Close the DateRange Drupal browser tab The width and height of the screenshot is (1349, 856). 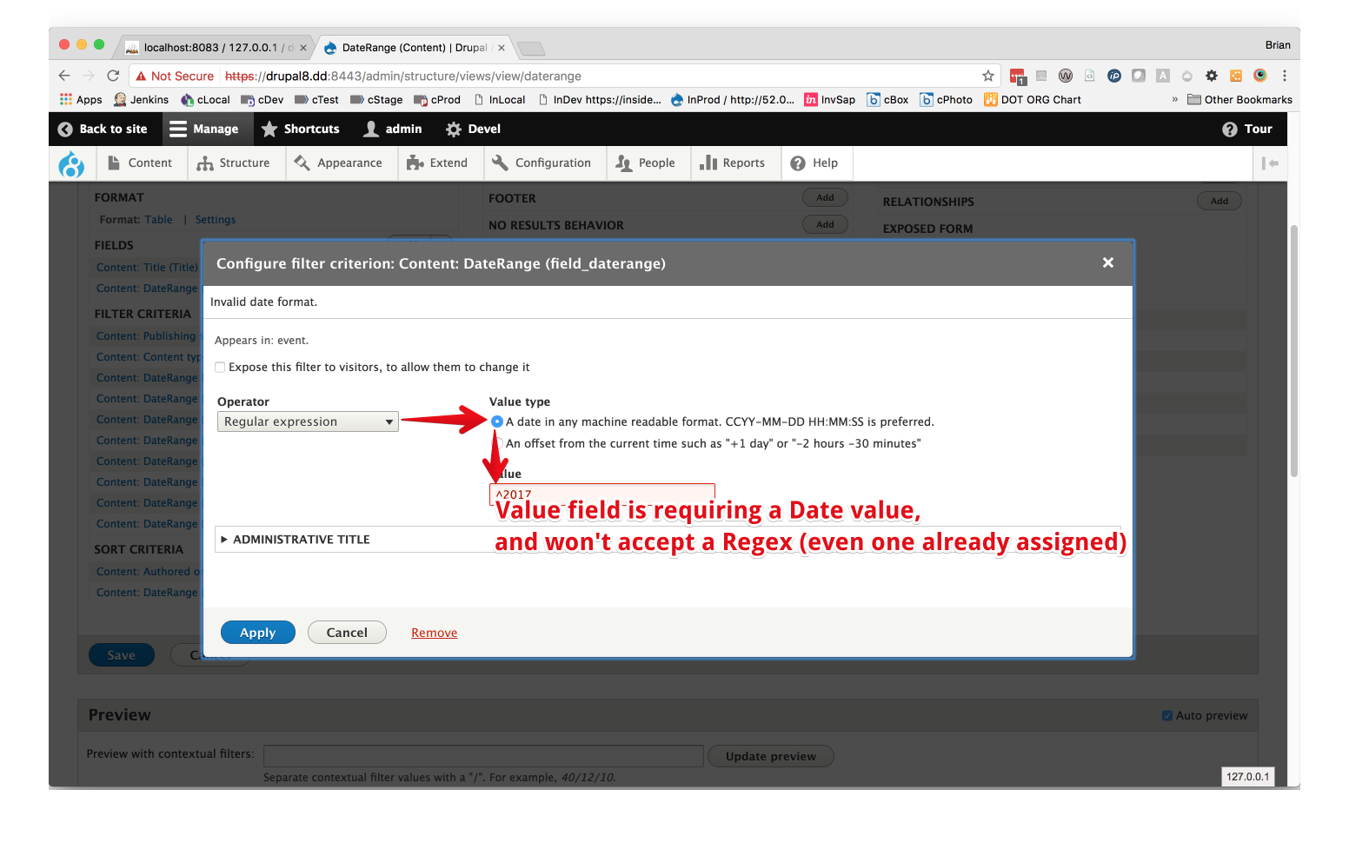502,48
